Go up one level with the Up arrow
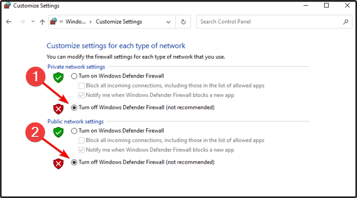Screen dimensions: 357x198 [x=42, y=22]
